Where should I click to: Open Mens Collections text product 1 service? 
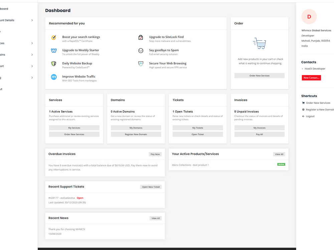(190, 165)
